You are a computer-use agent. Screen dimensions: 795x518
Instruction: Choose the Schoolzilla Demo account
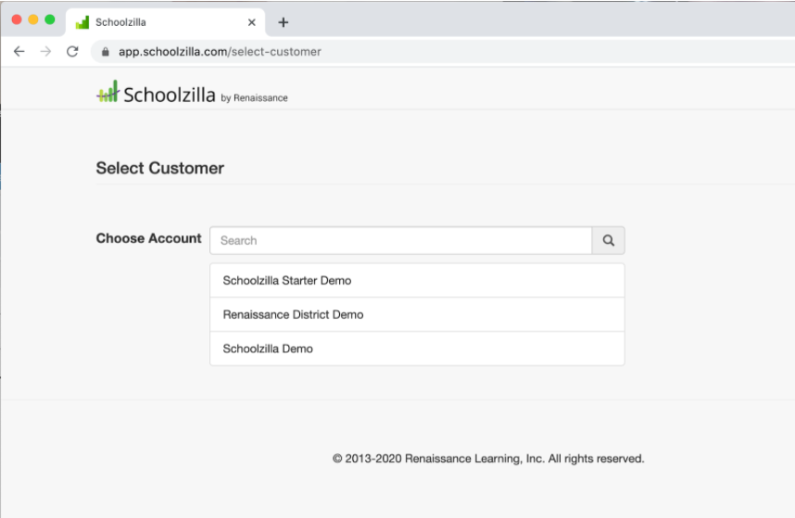coord(417,348)
